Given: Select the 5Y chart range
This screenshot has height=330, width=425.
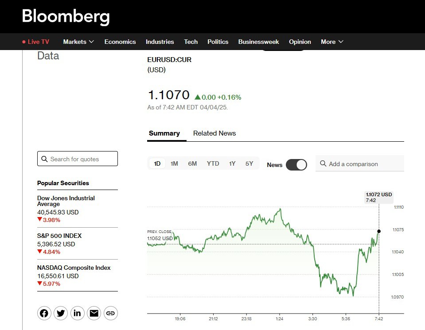Looking at the screenshot, I should [x=249, y=163].
